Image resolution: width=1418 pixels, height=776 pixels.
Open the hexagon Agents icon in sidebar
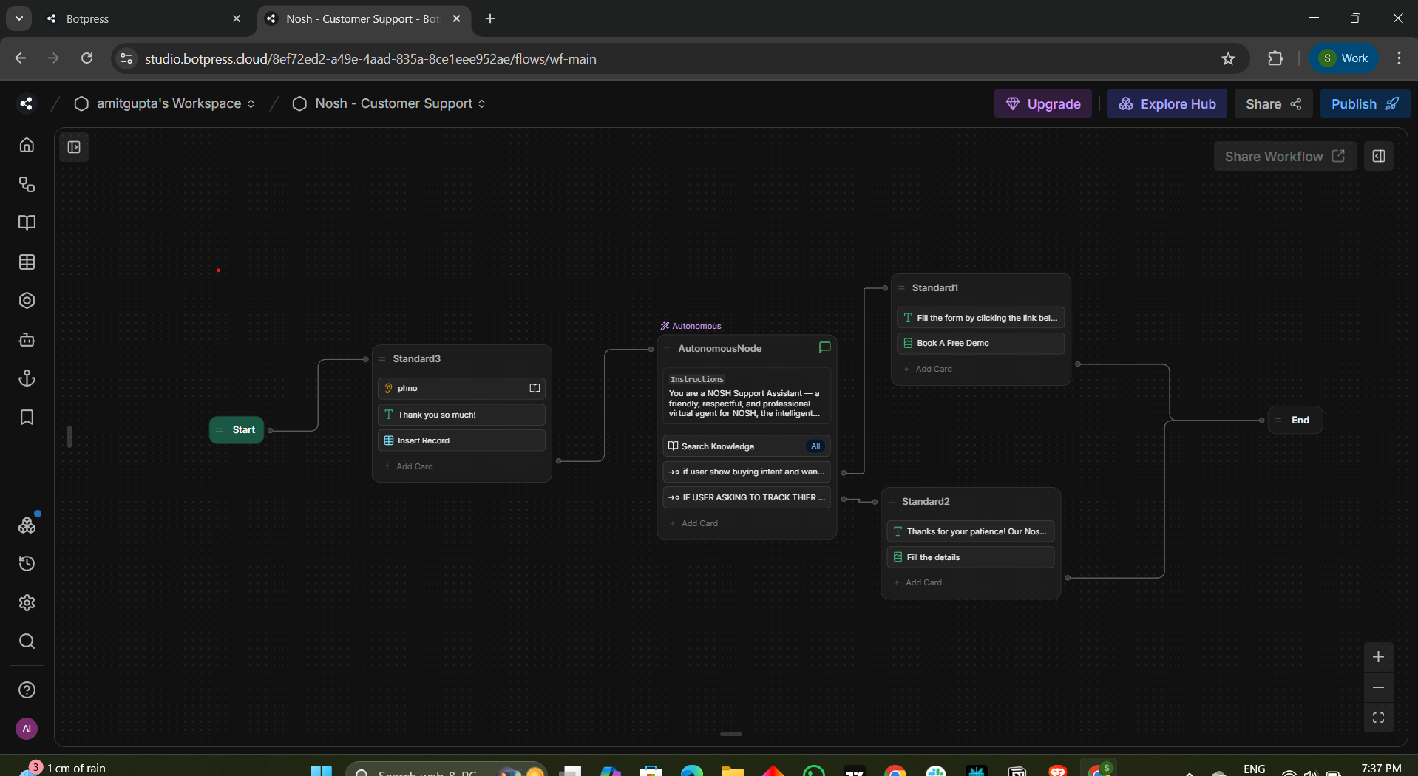(27, 301)
